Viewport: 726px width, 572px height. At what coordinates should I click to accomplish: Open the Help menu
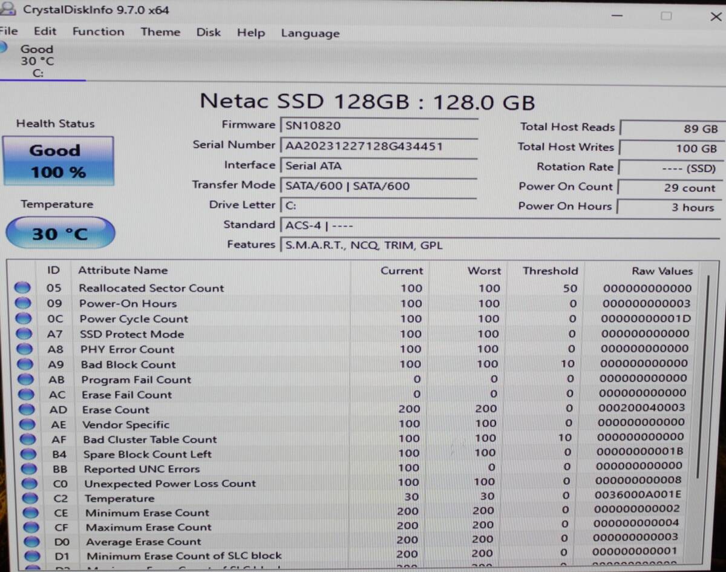(250, 33)
